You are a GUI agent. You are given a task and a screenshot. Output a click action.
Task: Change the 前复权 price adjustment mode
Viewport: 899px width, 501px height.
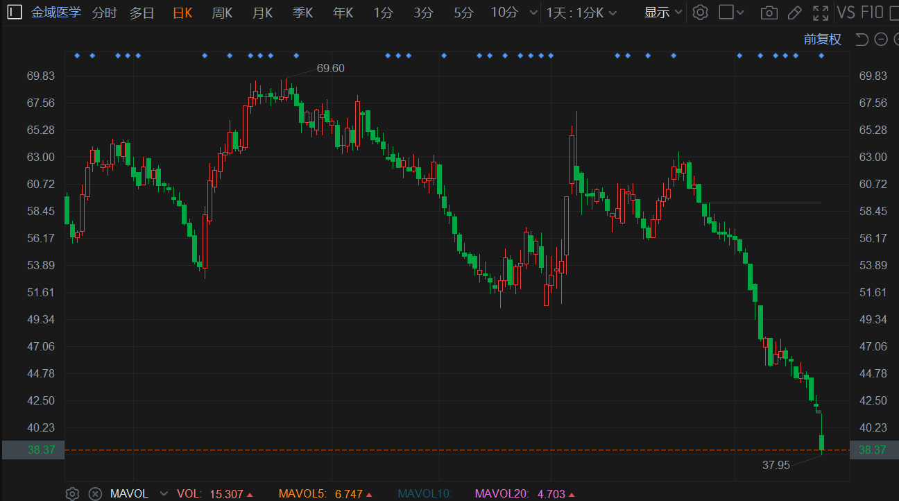click(x=823, y=40)
